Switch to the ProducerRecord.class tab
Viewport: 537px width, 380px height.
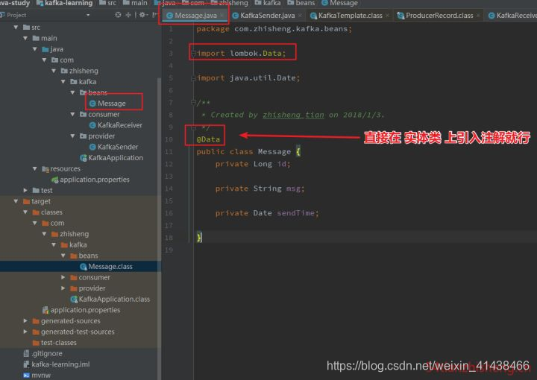tap(439, 16)
